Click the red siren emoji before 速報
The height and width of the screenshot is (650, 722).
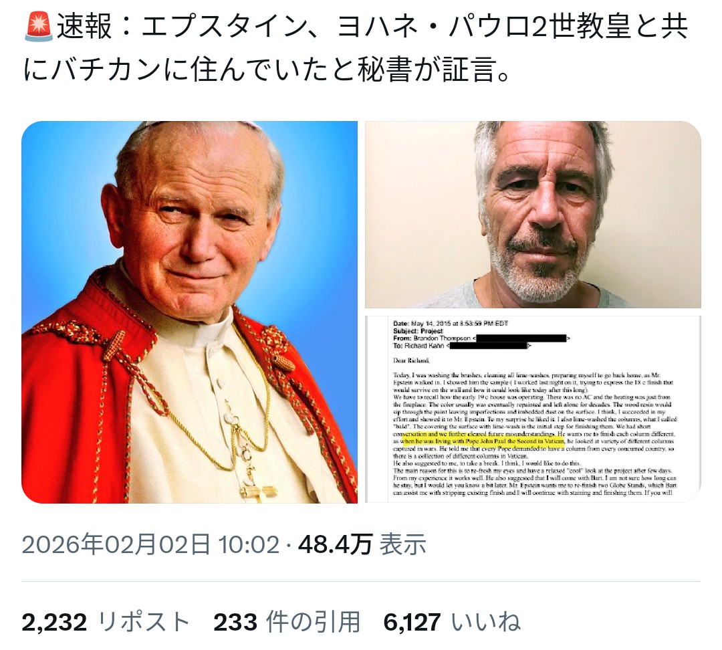(39, 27)
